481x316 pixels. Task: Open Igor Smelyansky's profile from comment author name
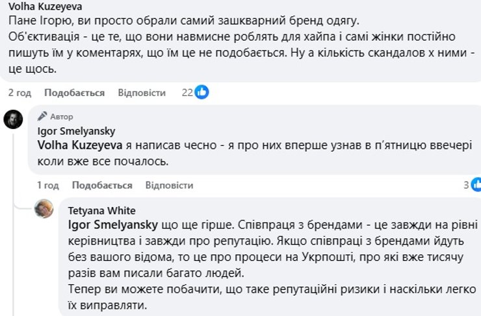coord(76,131)
